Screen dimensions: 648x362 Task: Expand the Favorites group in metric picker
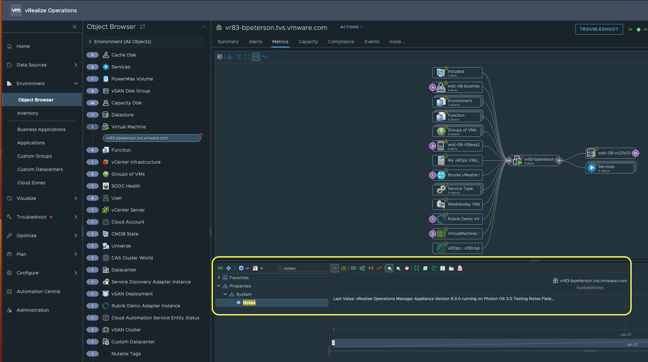(218, 277)
